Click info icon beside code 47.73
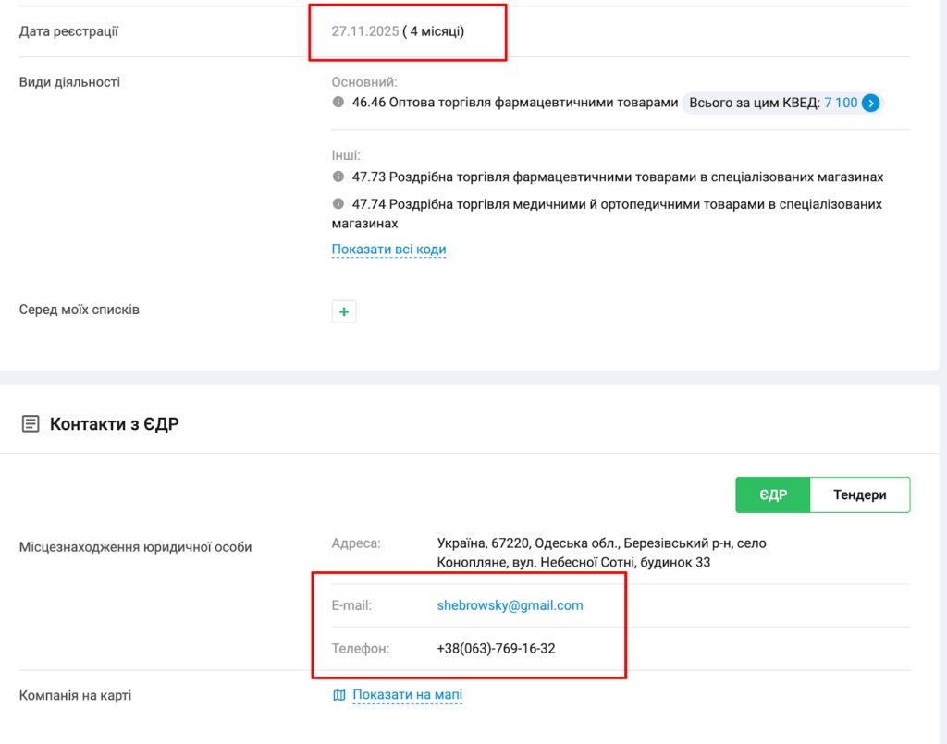Screen dimensions: 947x744 tap(338, 177)
